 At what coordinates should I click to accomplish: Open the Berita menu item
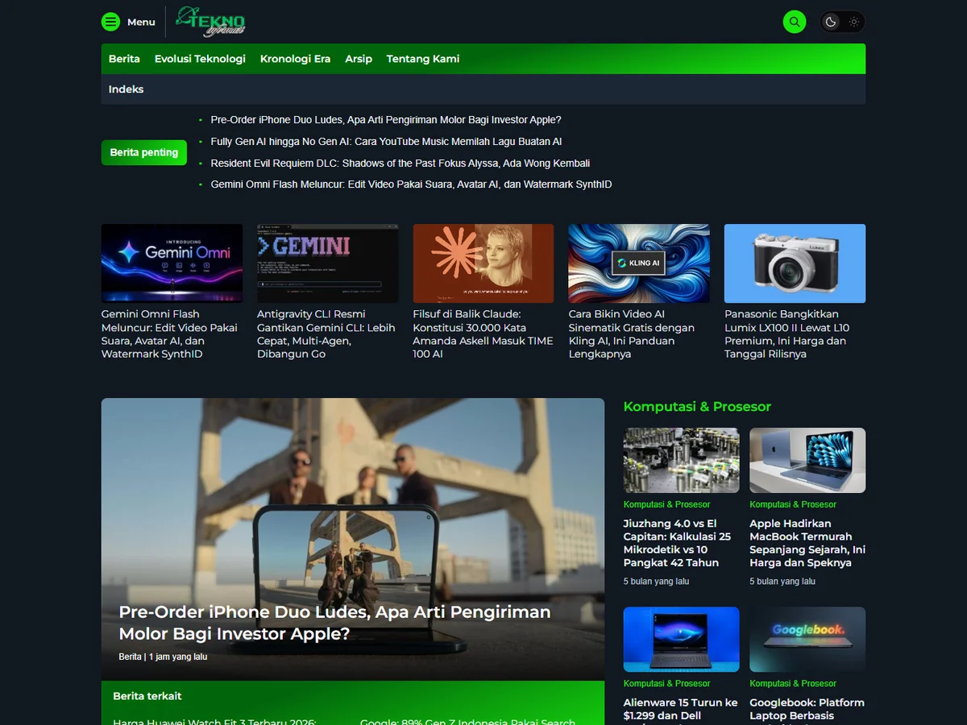124,59
